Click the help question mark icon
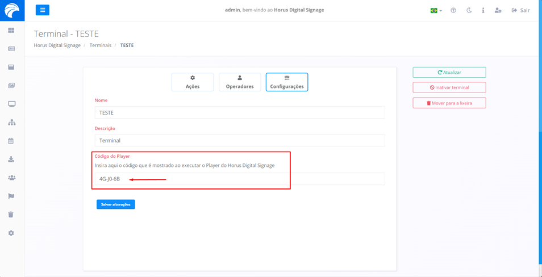This screenshot has height=277, width=542. 453,10
